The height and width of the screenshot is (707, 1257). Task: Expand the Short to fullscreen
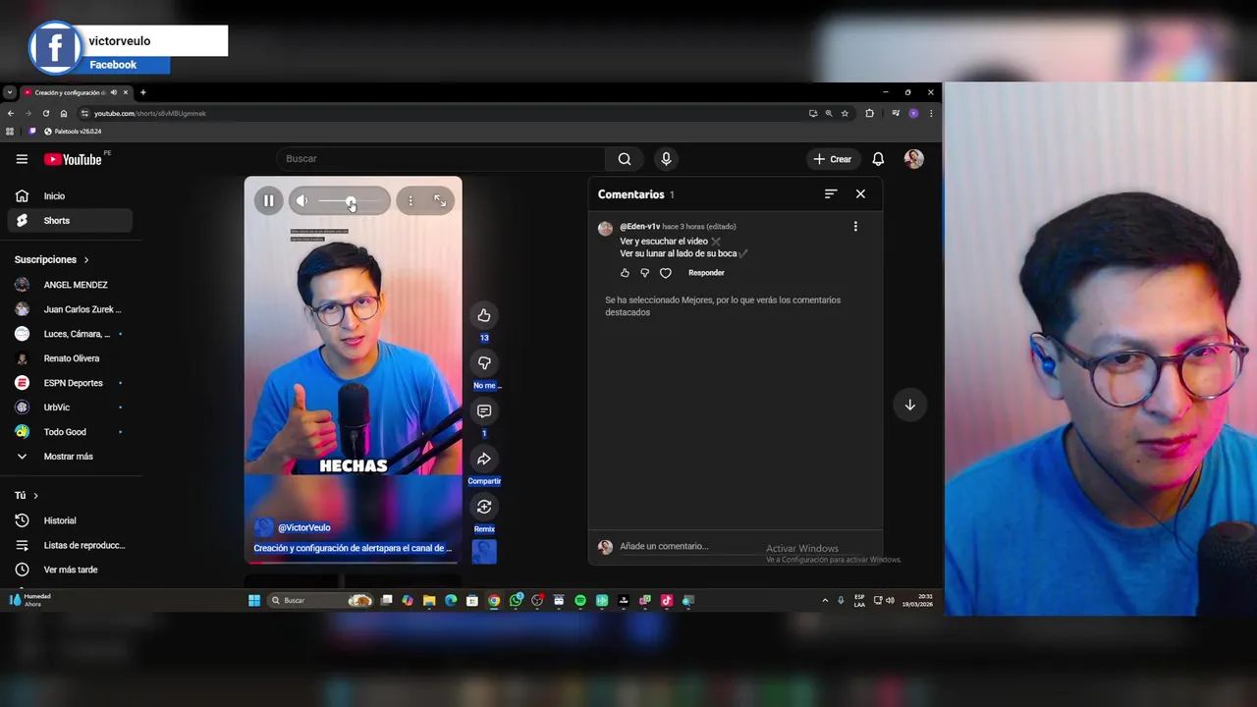pos(439,201)
